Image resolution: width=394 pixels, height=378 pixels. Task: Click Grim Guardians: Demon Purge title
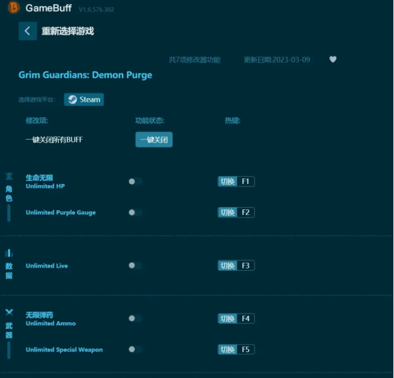[85, 75]
